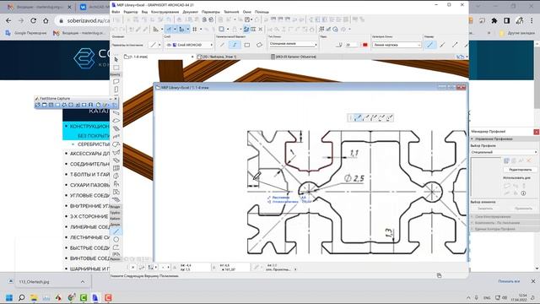Select the Circle/Arc tool in the toolbox
The width and height of the screenshot is (540, 304).
pos(116,239)
